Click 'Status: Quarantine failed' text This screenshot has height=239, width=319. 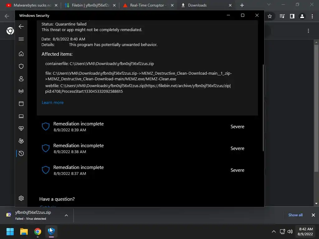pos(64,24)
